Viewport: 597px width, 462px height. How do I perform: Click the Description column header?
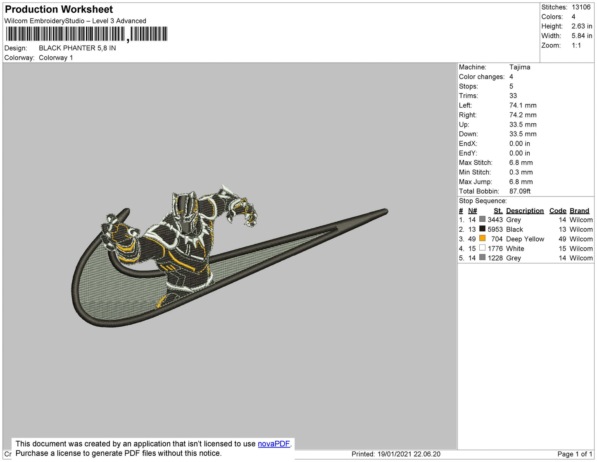click(525, 211)
